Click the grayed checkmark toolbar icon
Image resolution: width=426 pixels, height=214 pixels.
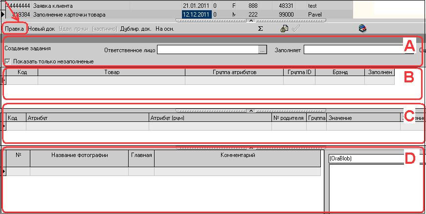tap(295, 28)
